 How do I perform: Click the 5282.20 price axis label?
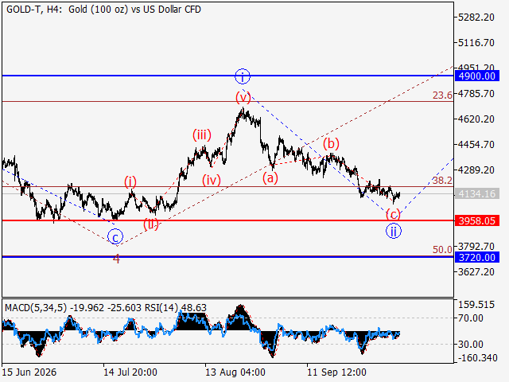coord(476,18)
